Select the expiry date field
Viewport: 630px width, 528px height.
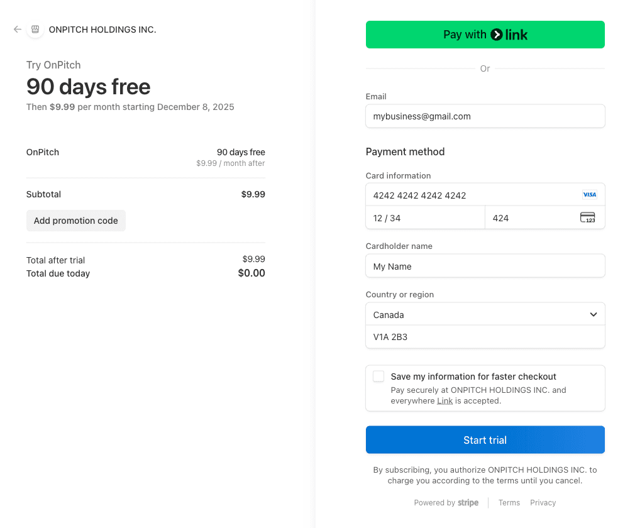[x=425, y=218]
